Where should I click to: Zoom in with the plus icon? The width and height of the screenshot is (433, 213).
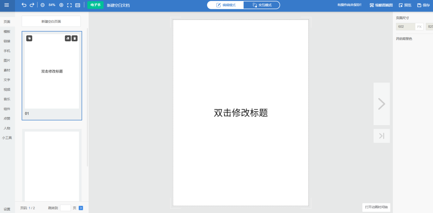click(x=61, y=5)
